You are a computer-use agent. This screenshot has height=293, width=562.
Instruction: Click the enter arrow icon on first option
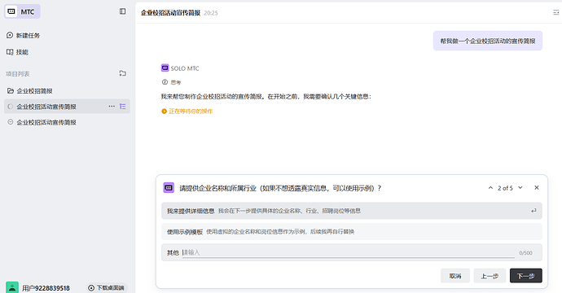(x=533, y=211)
